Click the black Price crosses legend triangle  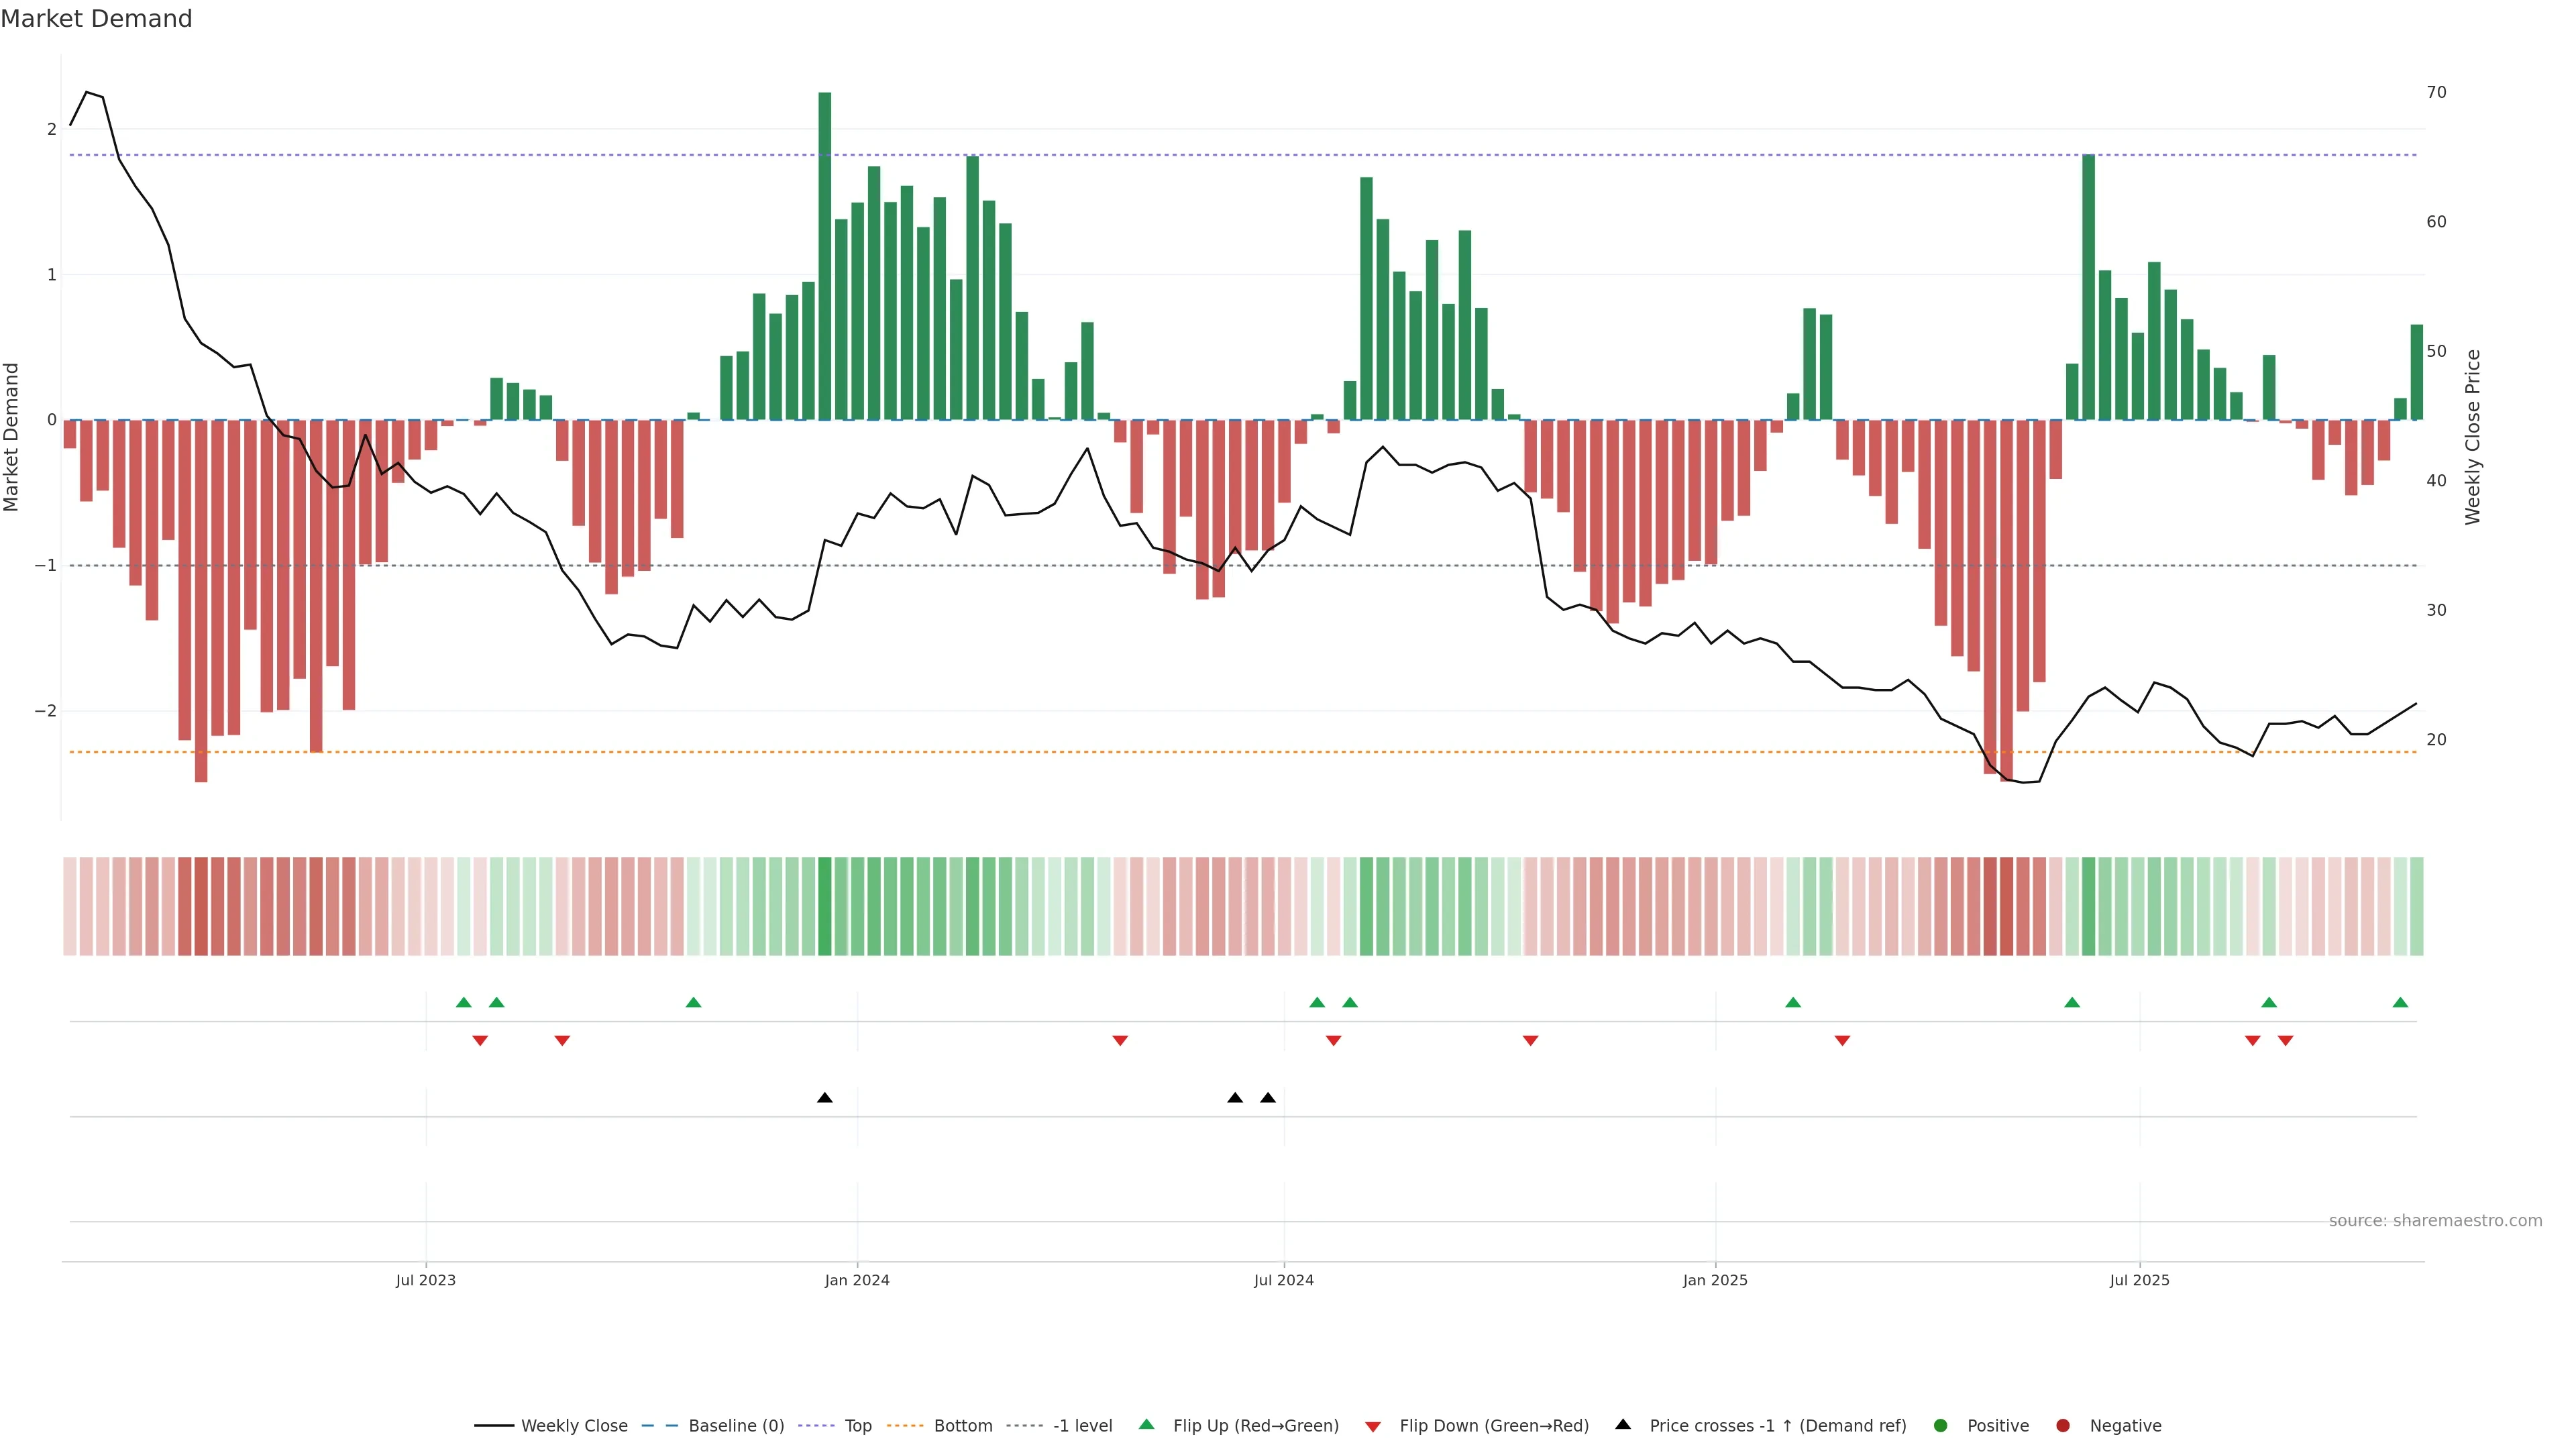[x=1623, y=1425]
